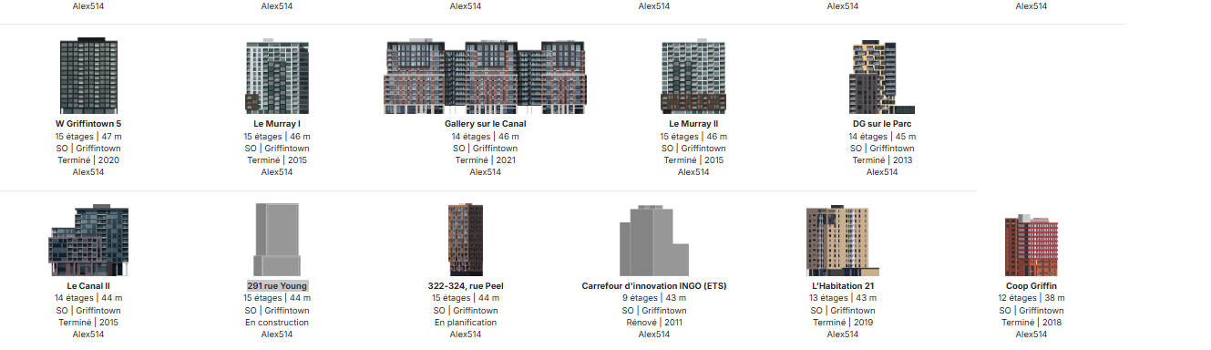The width and height of the screenshot is (1211, 350).
Task: Click the L'Habitation 21 building illustration
Action: click(843, 241)
